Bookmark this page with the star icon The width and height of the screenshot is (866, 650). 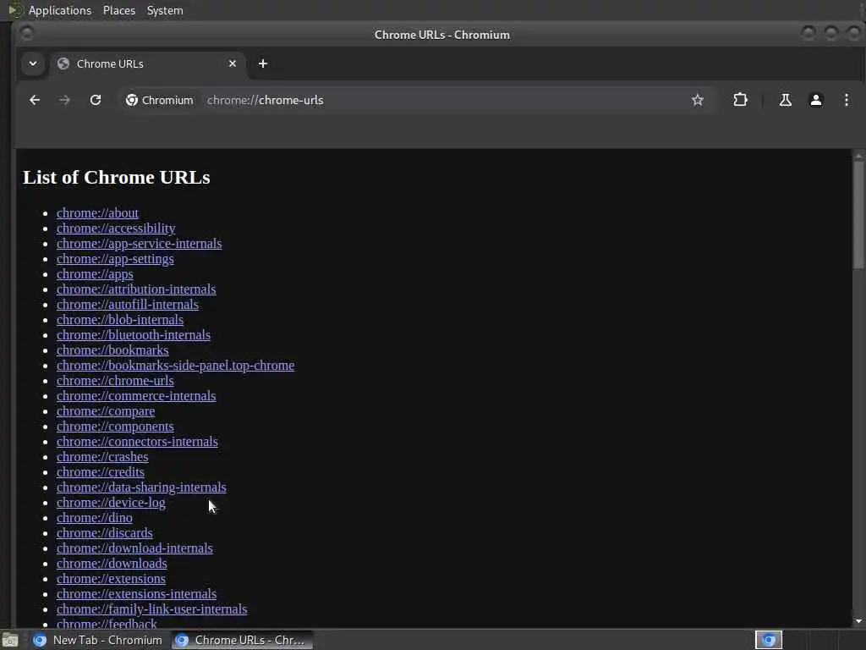click(698, 100)
